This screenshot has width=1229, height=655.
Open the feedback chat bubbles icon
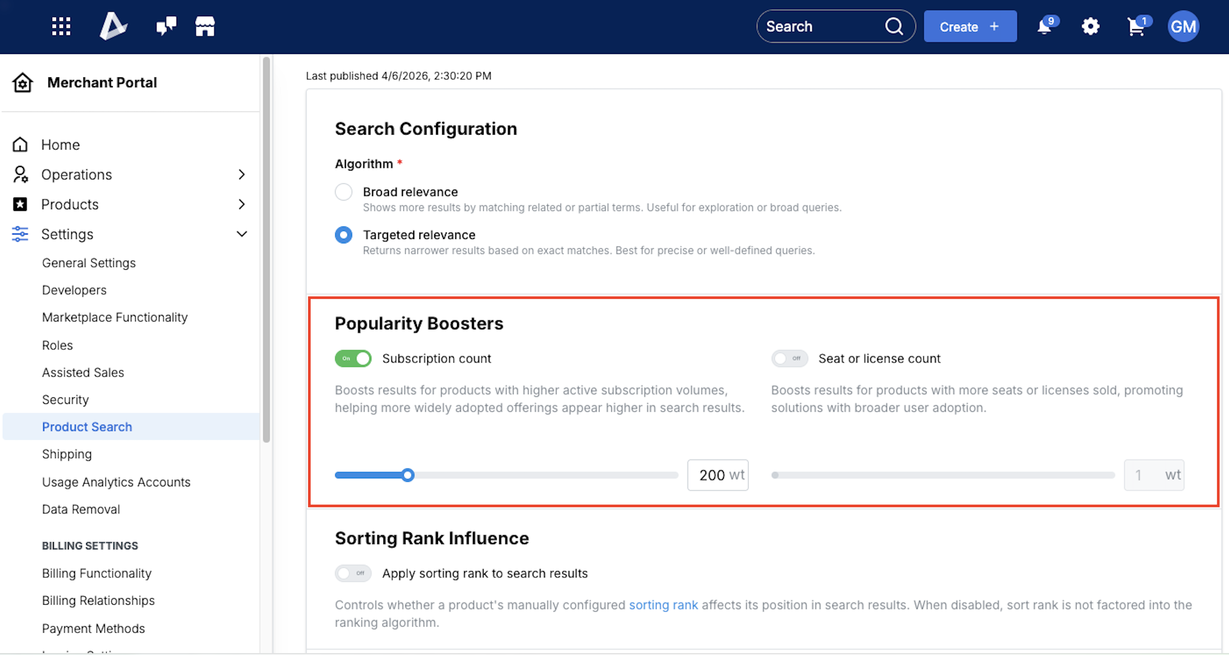pos(166,26)
